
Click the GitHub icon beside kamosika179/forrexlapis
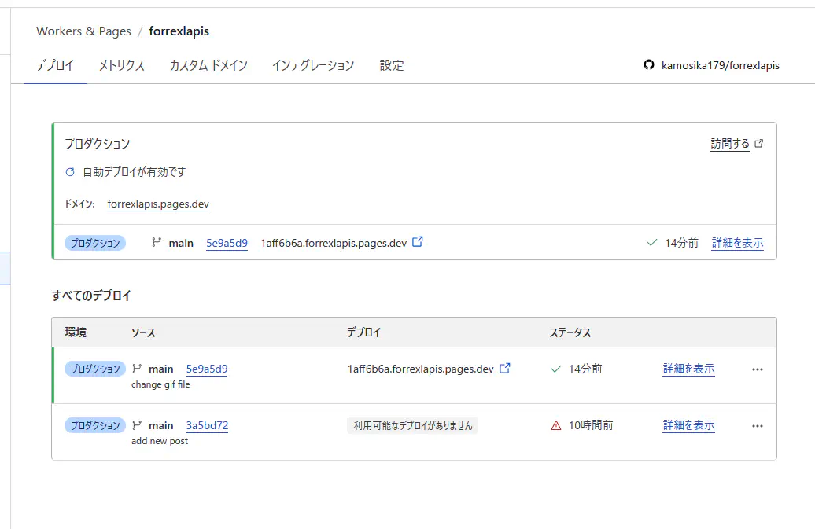(x=649, y=65)
